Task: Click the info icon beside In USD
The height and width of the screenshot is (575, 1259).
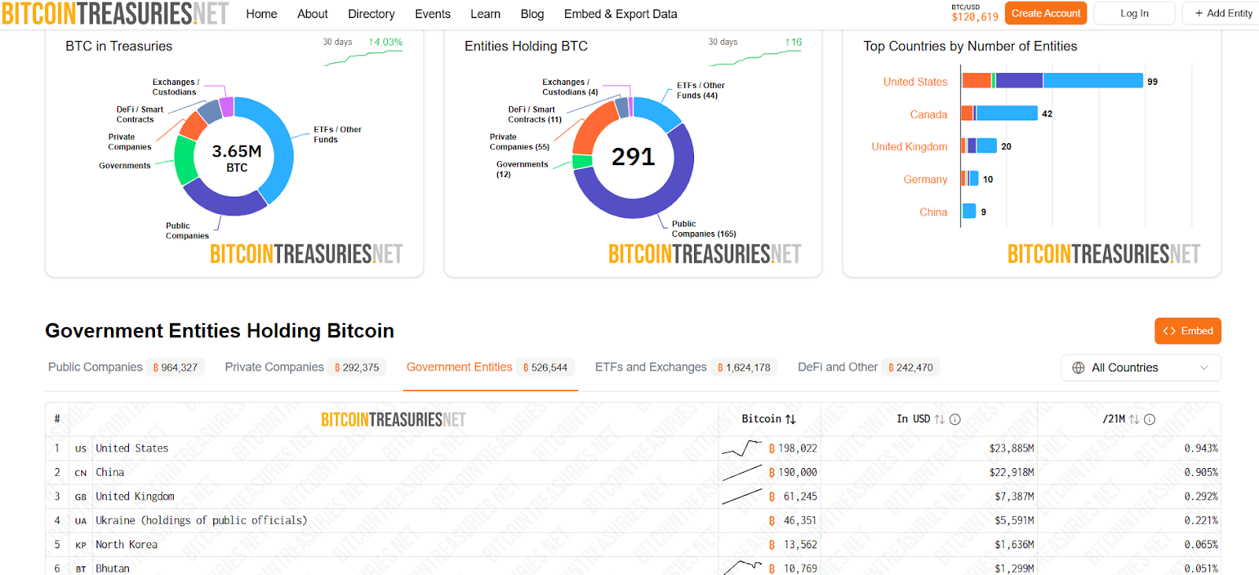Action: tap(955, 419)
